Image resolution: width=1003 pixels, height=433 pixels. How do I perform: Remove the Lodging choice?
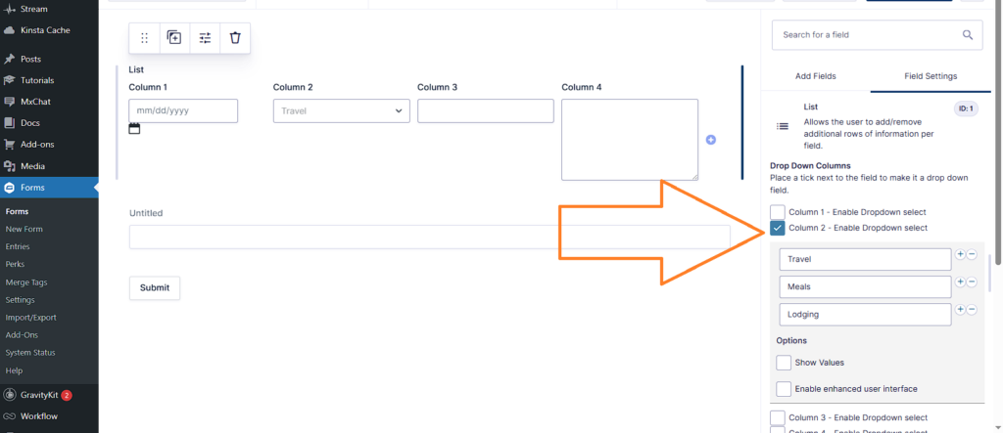[972, 309]
